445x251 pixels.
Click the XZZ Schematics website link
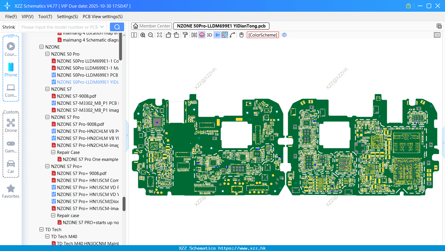click(222, 248)
